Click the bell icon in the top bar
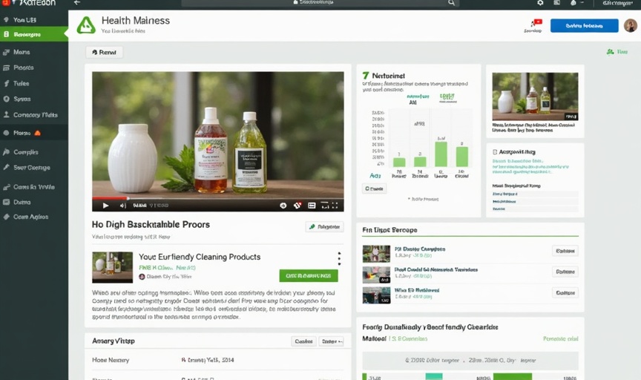This screenshot has height=380, width=641. click(x=573, y=3)
